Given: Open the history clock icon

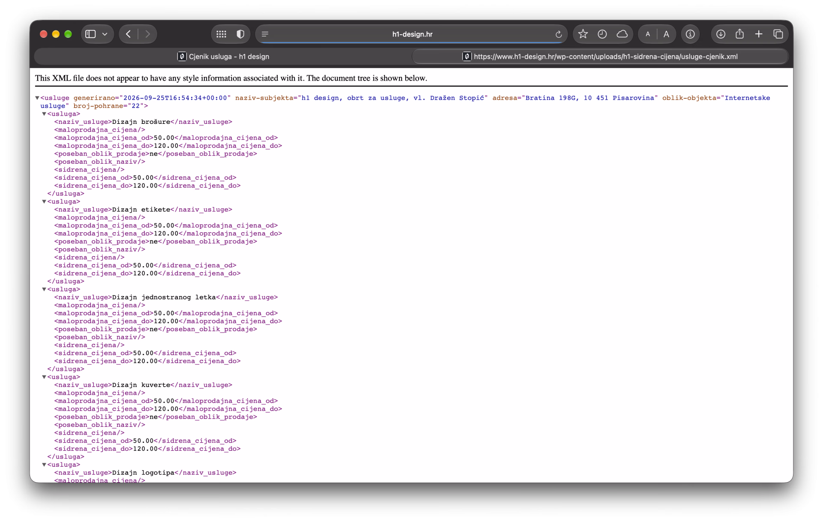Looking at the screenshot, I should click(602, 34).
